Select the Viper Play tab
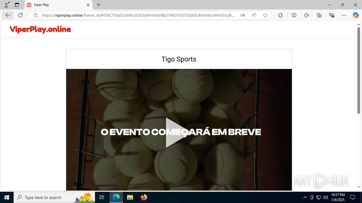 59,5
